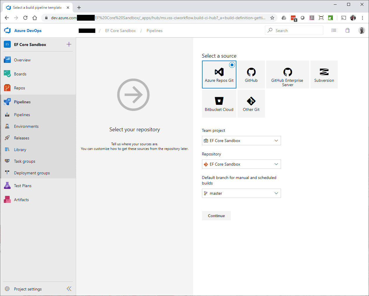This screenshot has width=369, height=296.
Task: Open the Team project dropdown
Action: tap(241, 141)
